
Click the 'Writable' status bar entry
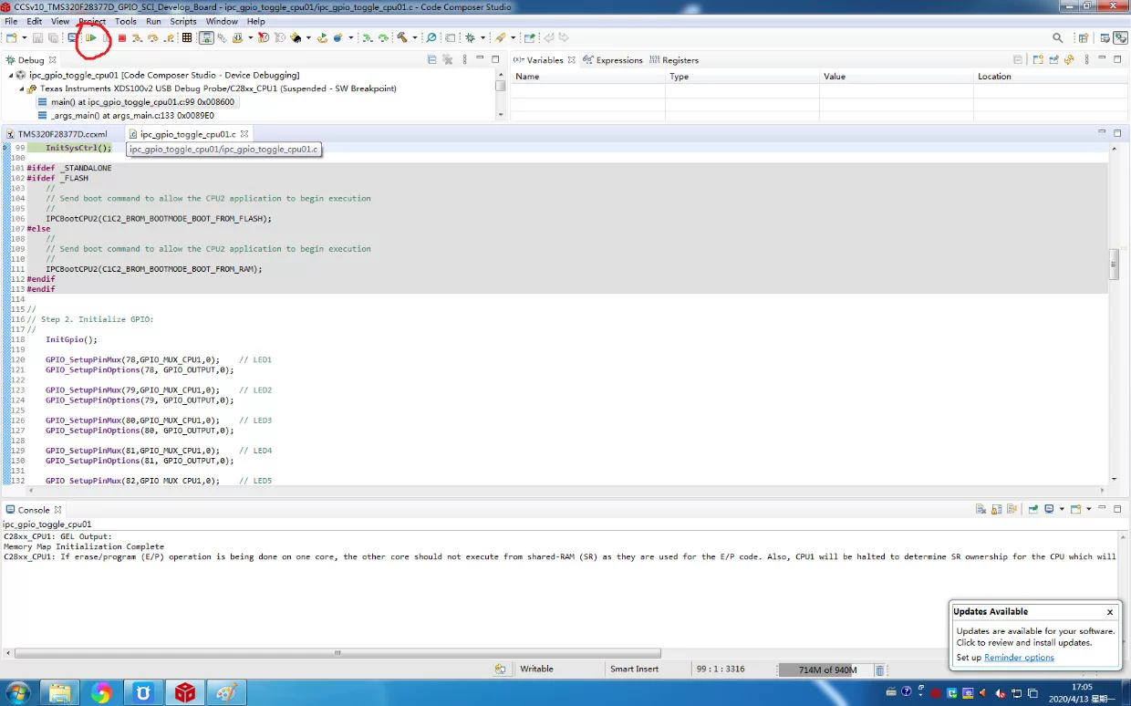tap(536, 669)
